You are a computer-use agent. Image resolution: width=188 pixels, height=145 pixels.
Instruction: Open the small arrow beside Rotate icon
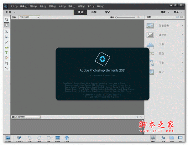click(x=52, y=138)
